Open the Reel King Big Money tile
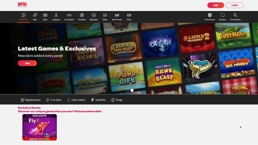The width and height of the screenshot is (258, 145). click(237, 63)
